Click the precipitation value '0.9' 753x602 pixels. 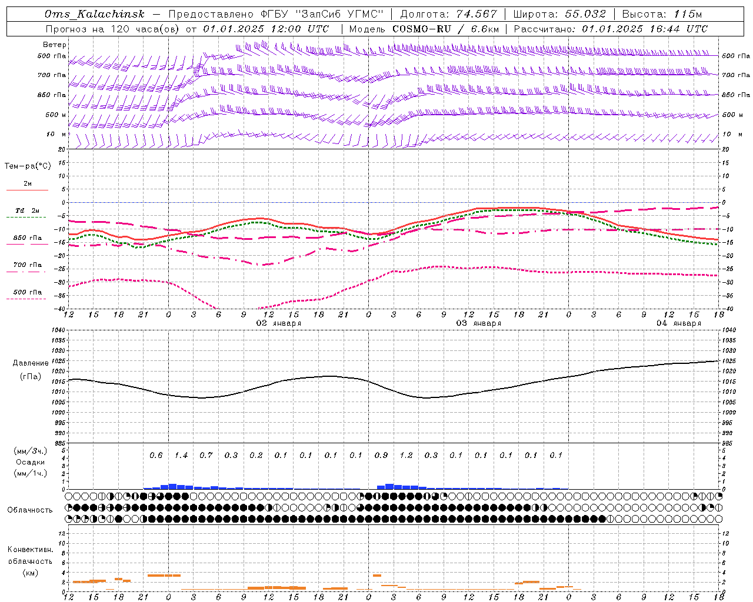point(381,455)
